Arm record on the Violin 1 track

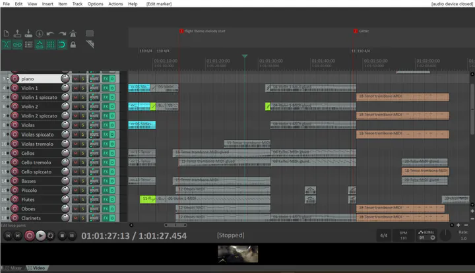[15, 88]
